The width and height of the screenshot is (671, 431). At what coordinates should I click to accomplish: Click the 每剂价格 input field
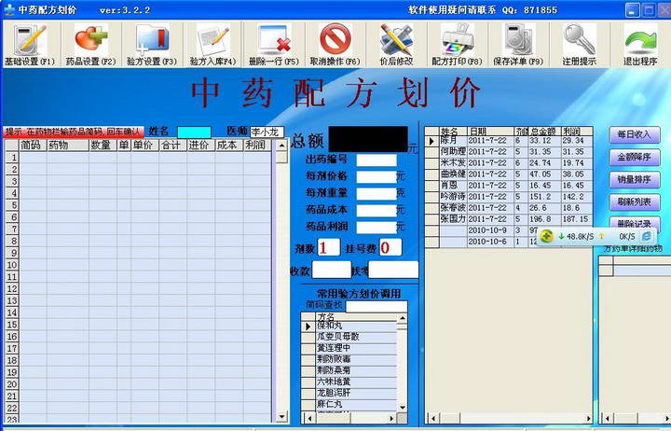(x=377, y=177)
